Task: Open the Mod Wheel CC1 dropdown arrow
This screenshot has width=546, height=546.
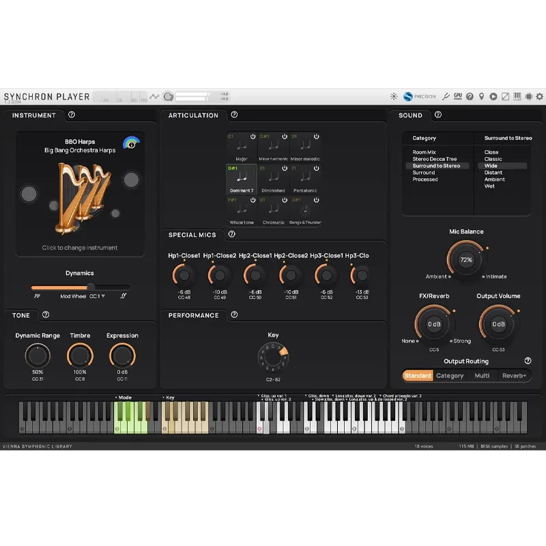Action: click(103, 296)
